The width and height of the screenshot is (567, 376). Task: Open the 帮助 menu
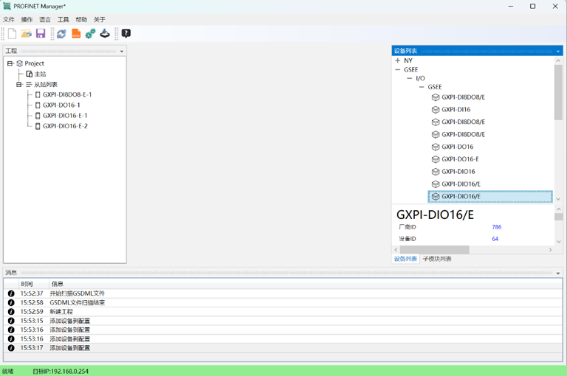click(x=81, y=19)
